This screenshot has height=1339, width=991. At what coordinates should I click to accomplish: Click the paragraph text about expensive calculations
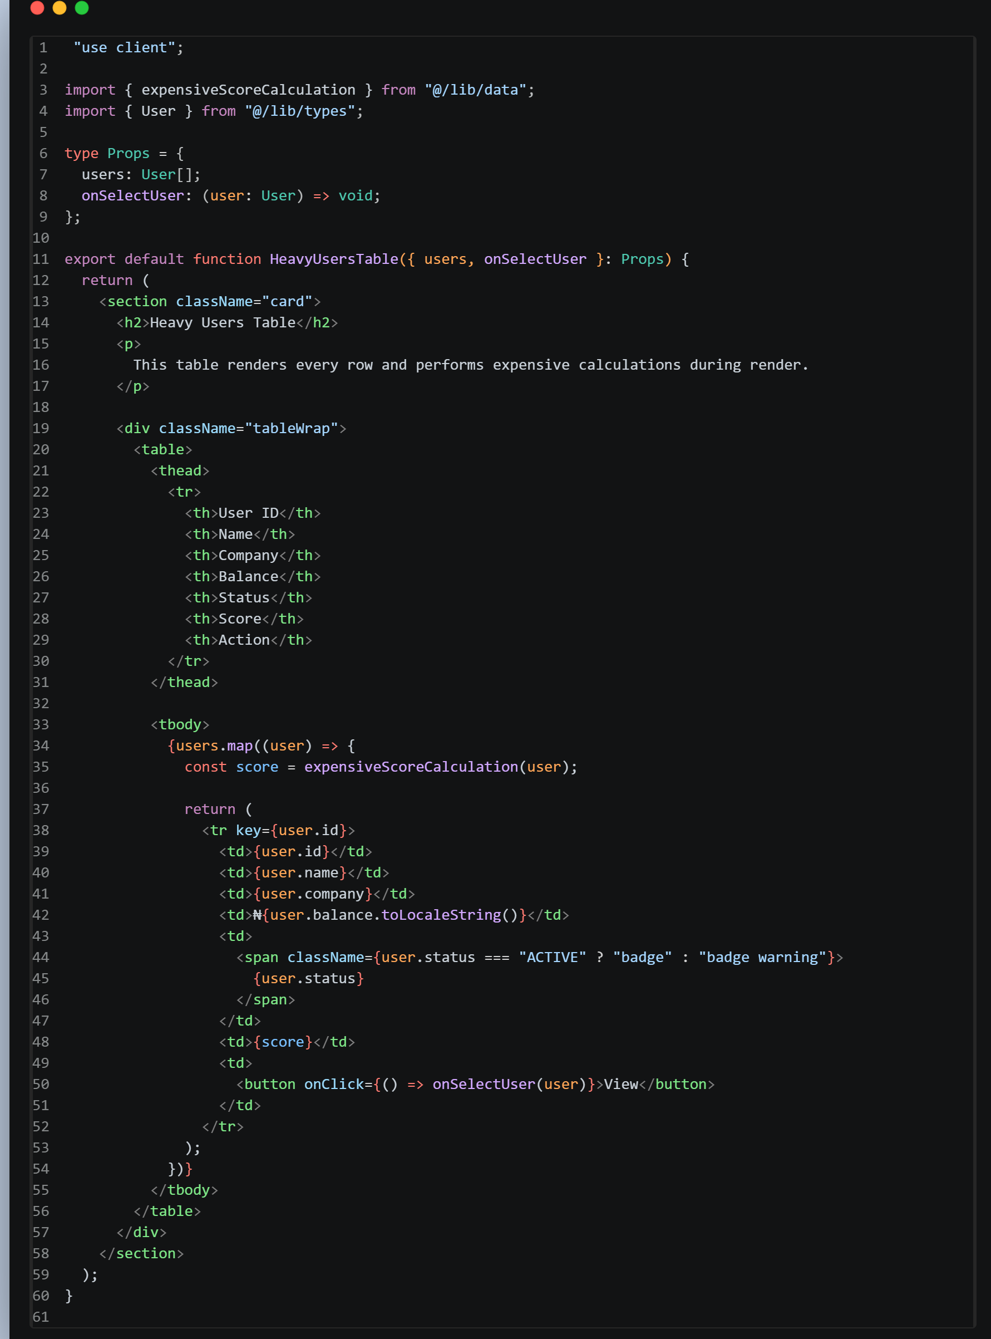click(x=471, y=365)
